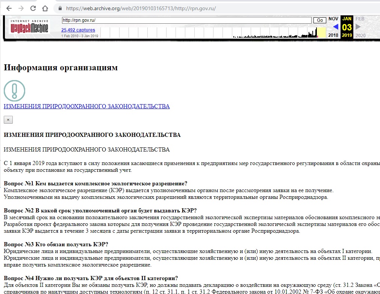Reload the archived page
The height and width of the screenshot is (294, 380).
[33, 8]
